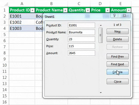Open the Quantity filter dropdown
Screen dimensions: 139x105
tap(88, 10)
